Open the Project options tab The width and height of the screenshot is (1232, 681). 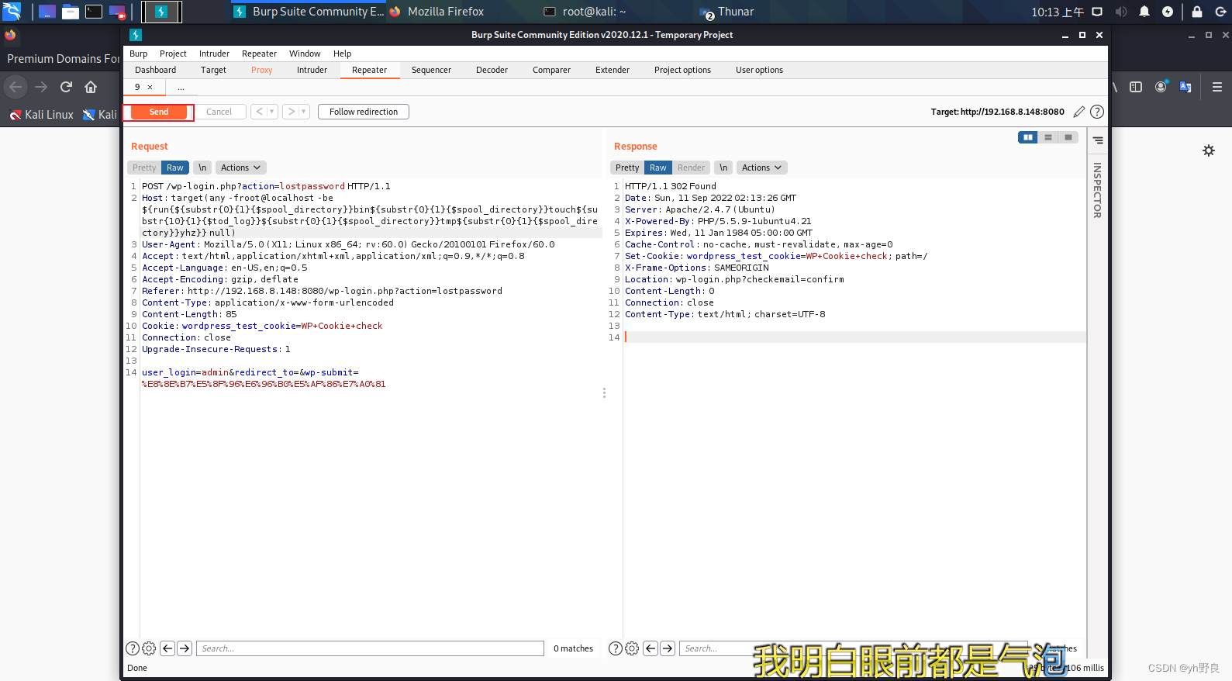(682, 70)
